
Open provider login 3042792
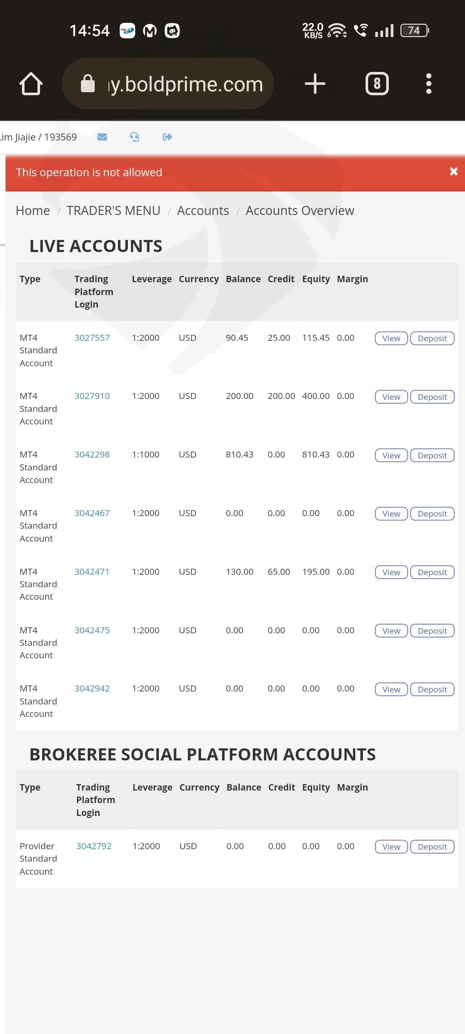94,846
